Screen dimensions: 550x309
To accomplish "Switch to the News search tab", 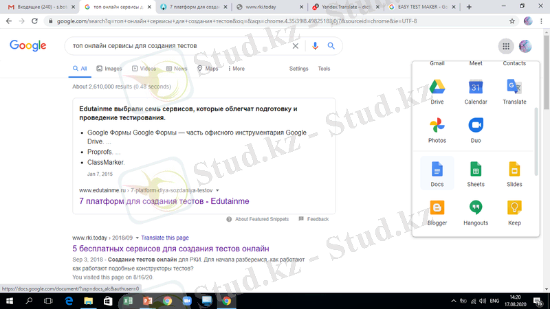I will click(177, 69).
